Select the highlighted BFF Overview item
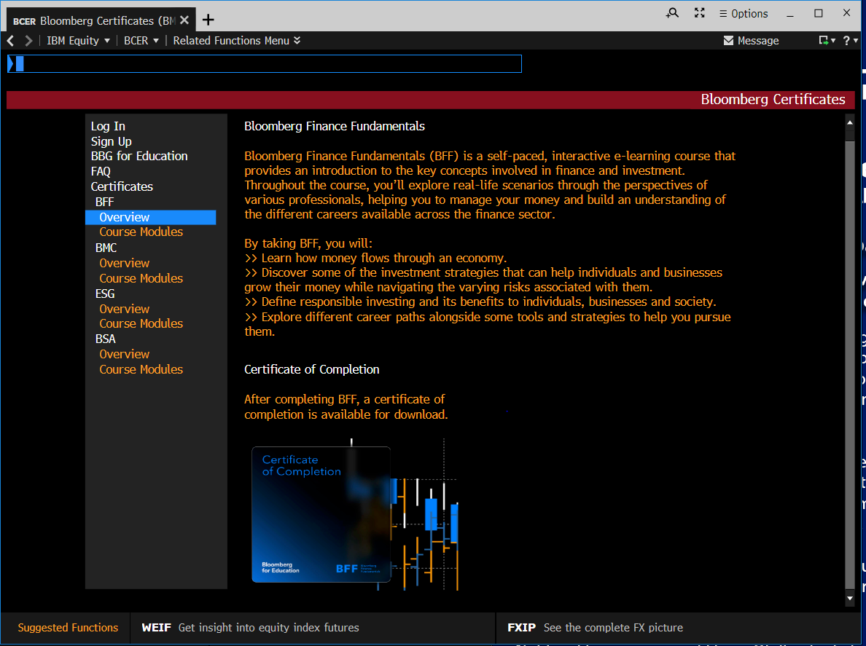 coord(150,217)
